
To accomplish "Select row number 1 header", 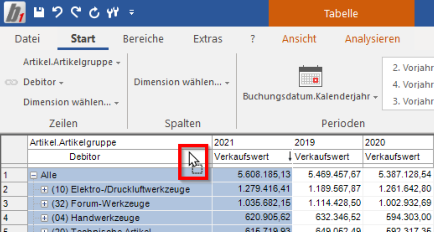I will coord(14,175).
